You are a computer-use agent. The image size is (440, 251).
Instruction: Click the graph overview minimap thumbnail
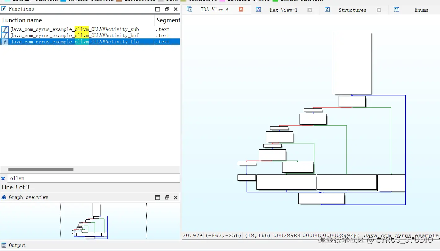90,221
